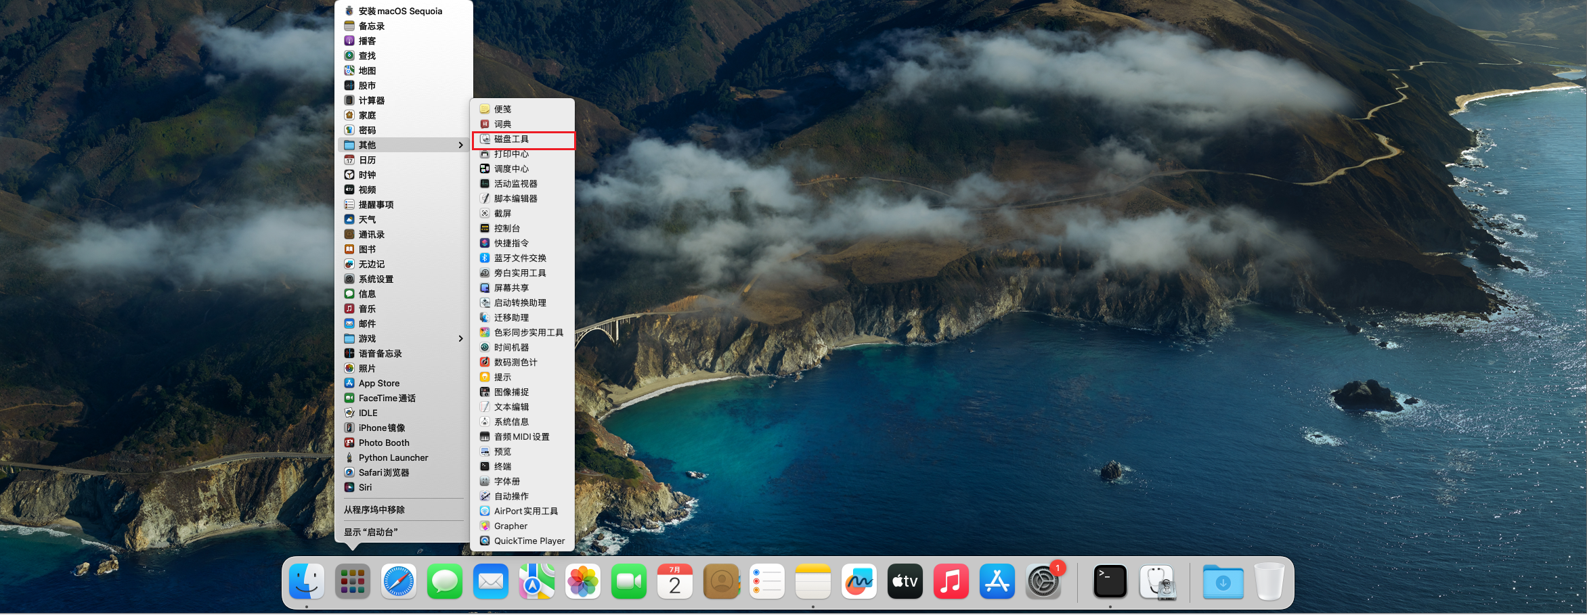Screen dimensions: 1587x615
Task: Start FaceTime from the Dock
Action: click(x=629, y=581)
